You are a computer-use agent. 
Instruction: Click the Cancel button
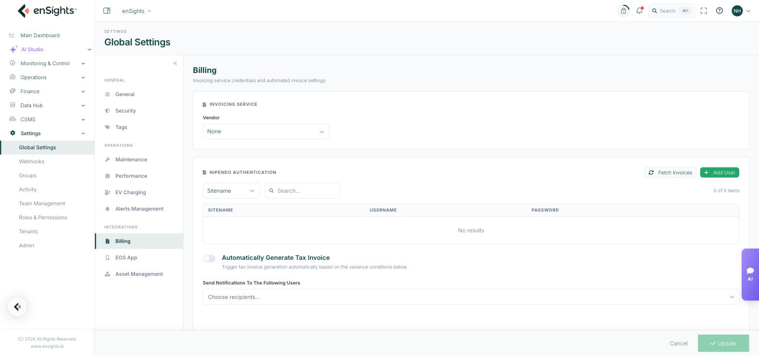[x=679, y=343]
